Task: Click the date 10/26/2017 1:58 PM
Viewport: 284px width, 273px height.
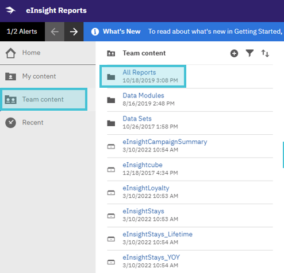Action: pyautogui.click(x=150, y=127)
